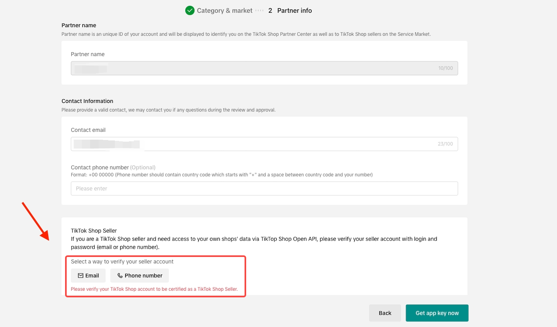The width and height of the screenshot is (557, 327).
Task: Click the phone handset icon
Action: pyautogui.click(x=120, y=276)
